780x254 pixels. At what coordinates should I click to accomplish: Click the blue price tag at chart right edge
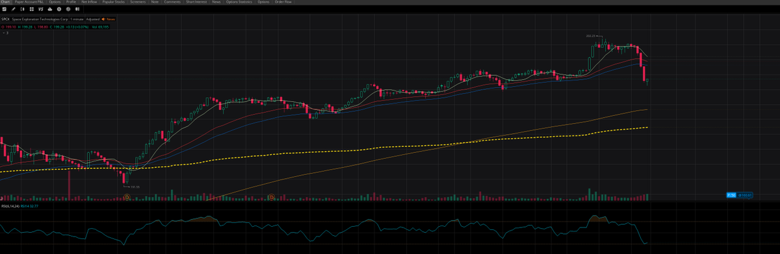tap(740, 195)
